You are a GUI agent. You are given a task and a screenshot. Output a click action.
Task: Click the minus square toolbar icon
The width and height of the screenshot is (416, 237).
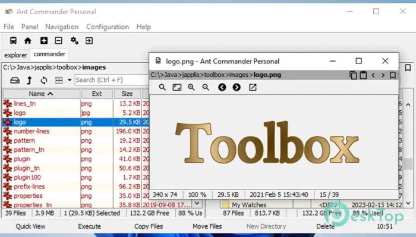point(58,41)
